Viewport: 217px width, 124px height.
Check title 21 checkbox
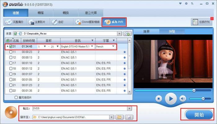(11, 85)
